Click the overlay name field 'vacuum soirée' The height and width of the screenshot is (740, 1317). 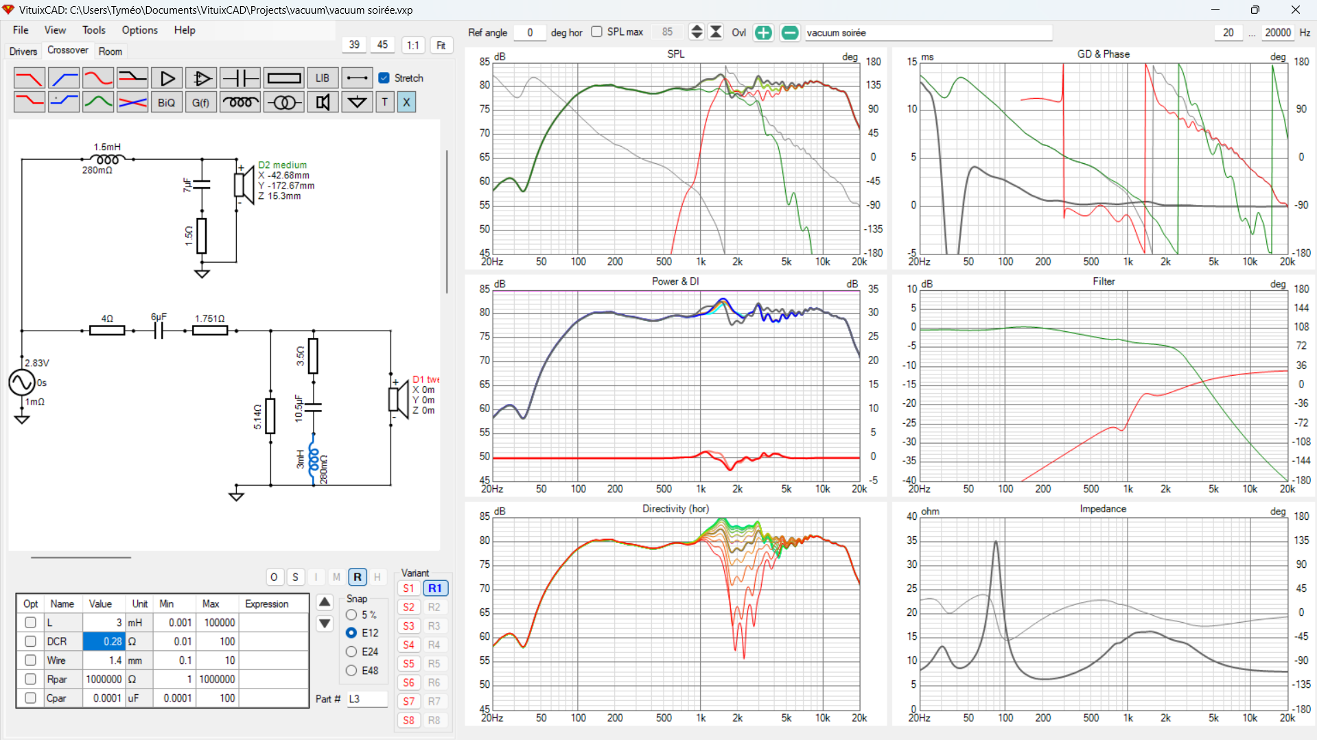[928, 32]
